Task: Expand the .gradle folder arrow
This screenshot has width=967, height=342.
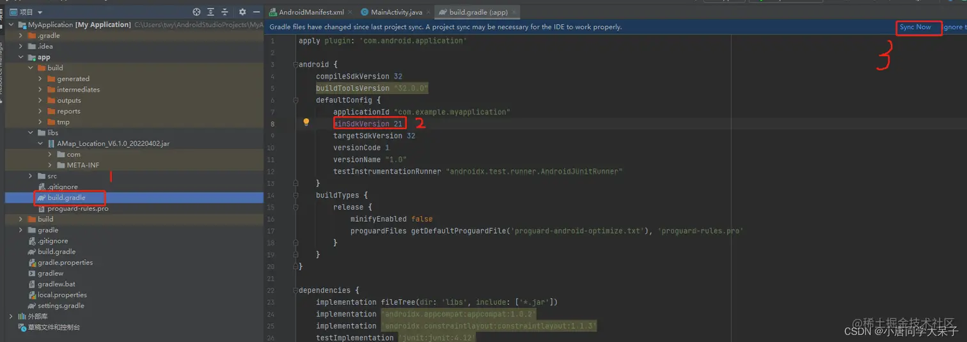Action: (21, 36)
